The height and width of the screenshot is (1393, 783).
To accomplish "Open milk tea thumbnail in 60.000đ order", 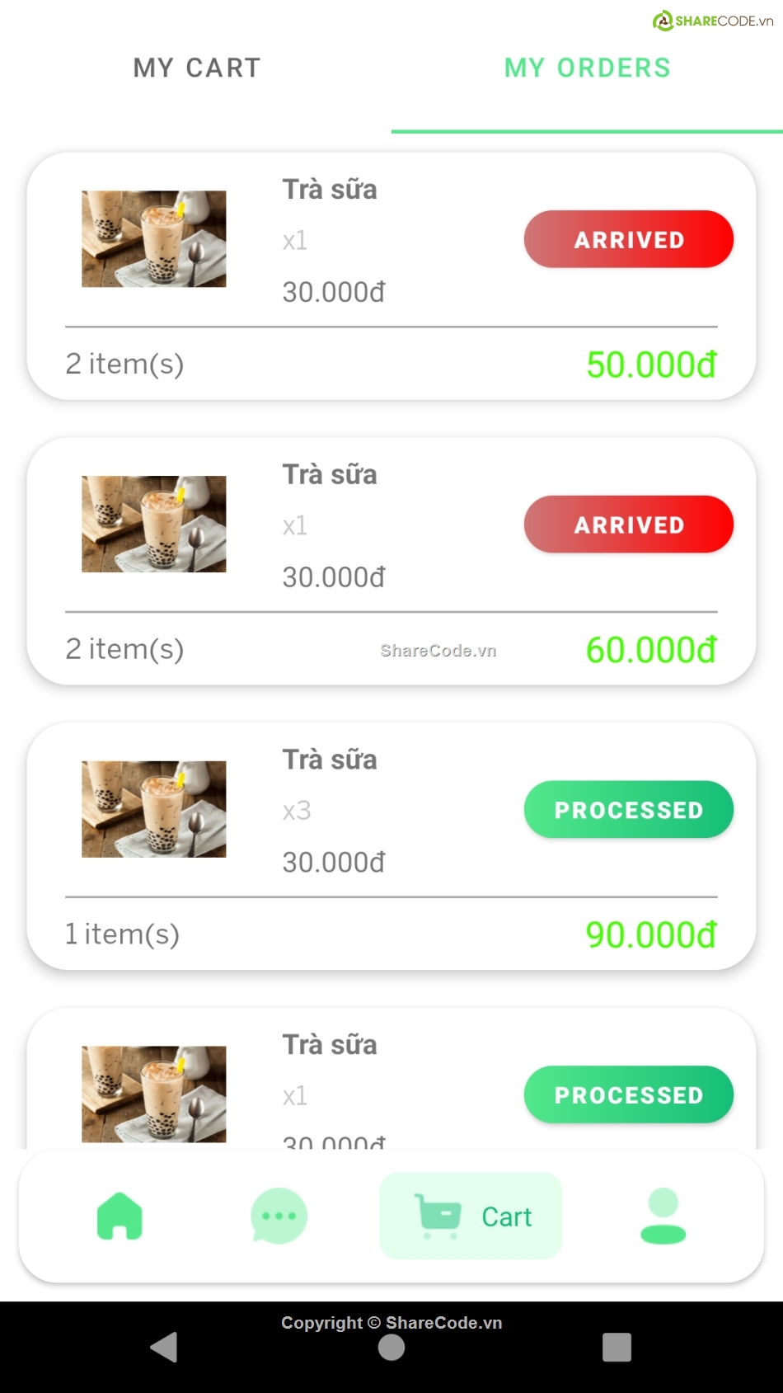I will coord(153,525).
